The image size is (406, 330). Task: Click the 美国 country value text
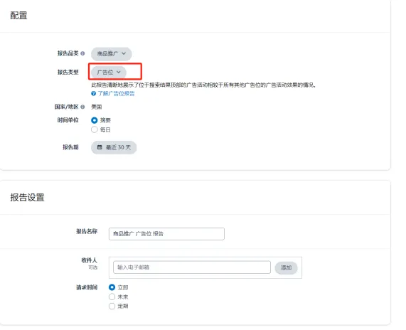(96, 107)
